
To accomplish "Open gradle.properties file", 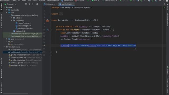I will (25, 60).
